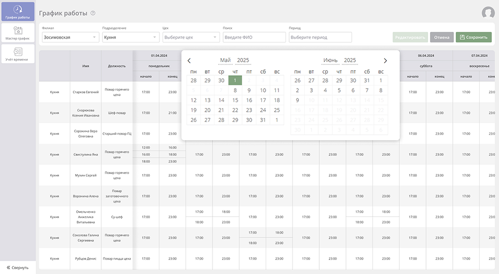The width and height of the screenshot is (499, 274).
Task: Click the Май month label in calendar
Action: point(225,61)
